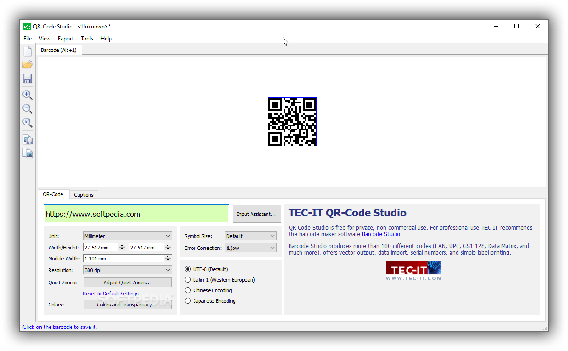Click status text 'Click on the barcode to save it.'
The height and width of the screenshot is (351, 568).
(x=60, y=327)
